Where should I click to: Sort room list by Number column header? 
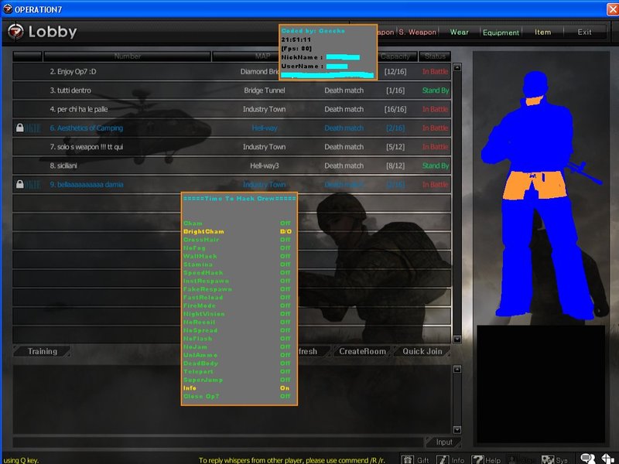point(127,56)
